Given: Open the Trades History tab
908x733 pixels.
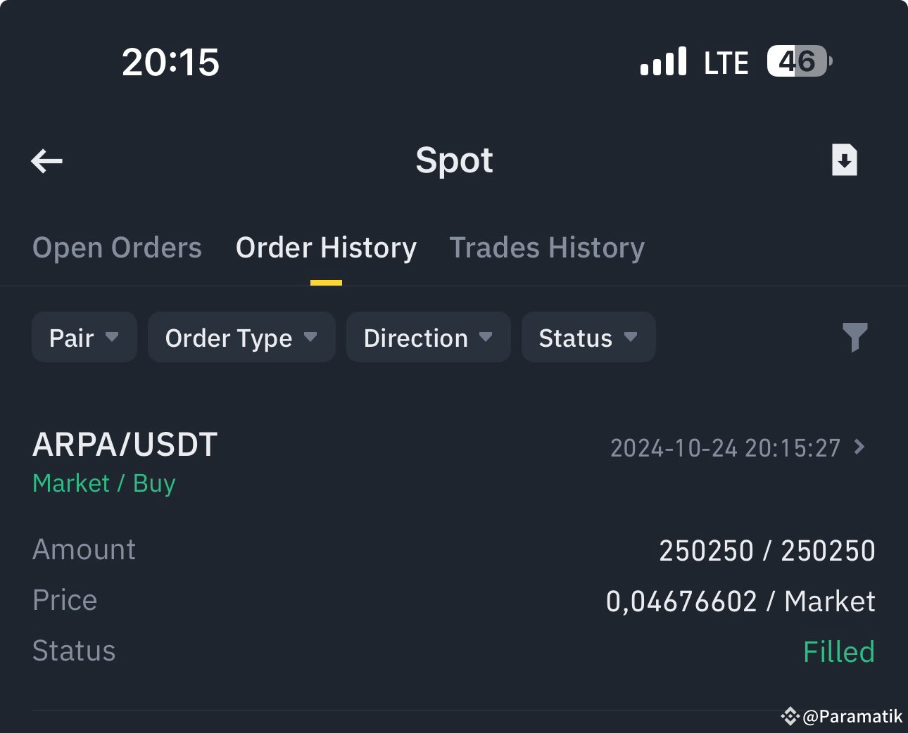Looking at the screenshot, I should (x=547, y=248).
